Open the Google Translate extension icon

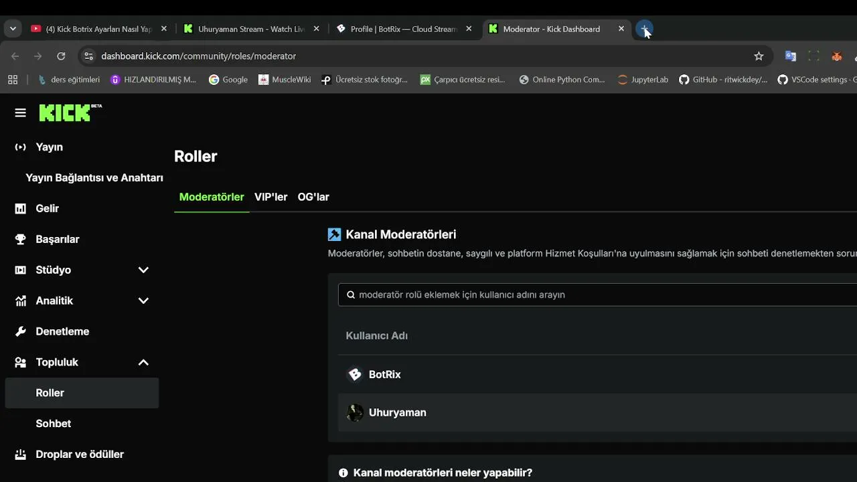[x=791, y=56]
